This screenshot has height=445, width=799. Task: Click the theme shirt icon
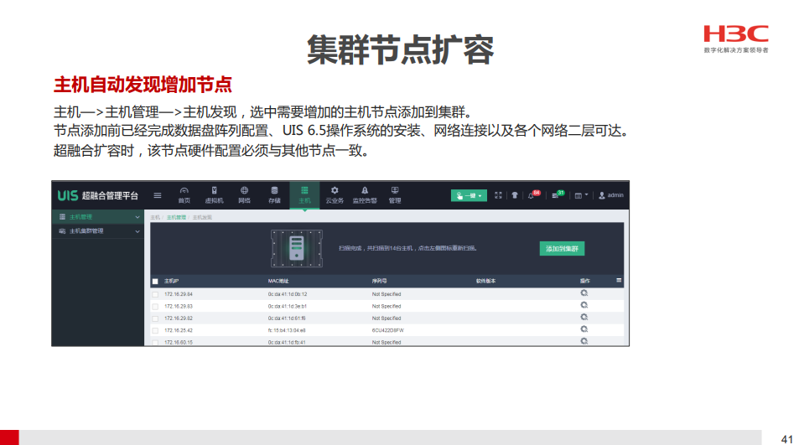click(515, 195)
